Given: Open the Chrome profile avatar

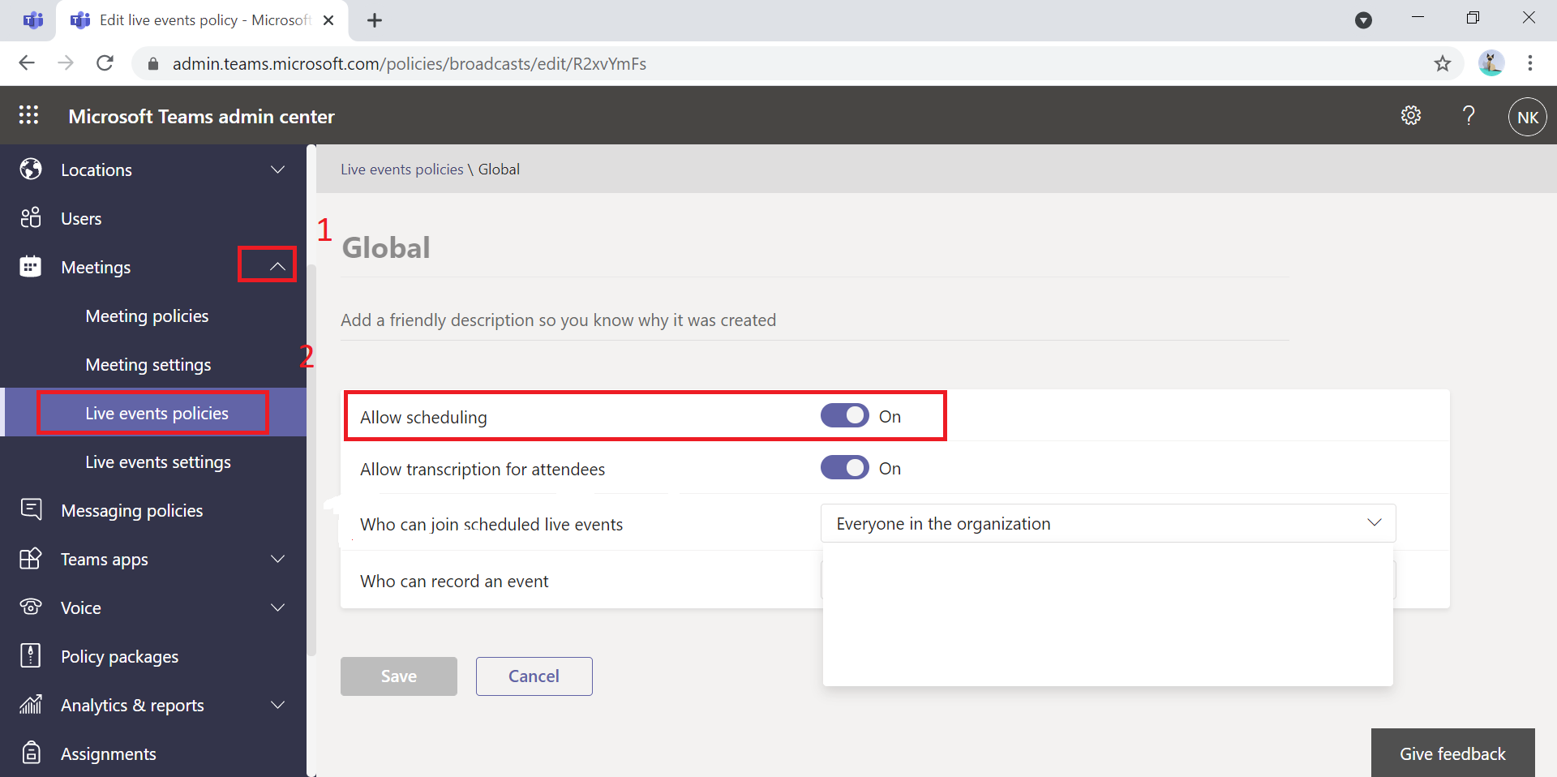Looking at the screenshot, I should [1491, 63].
